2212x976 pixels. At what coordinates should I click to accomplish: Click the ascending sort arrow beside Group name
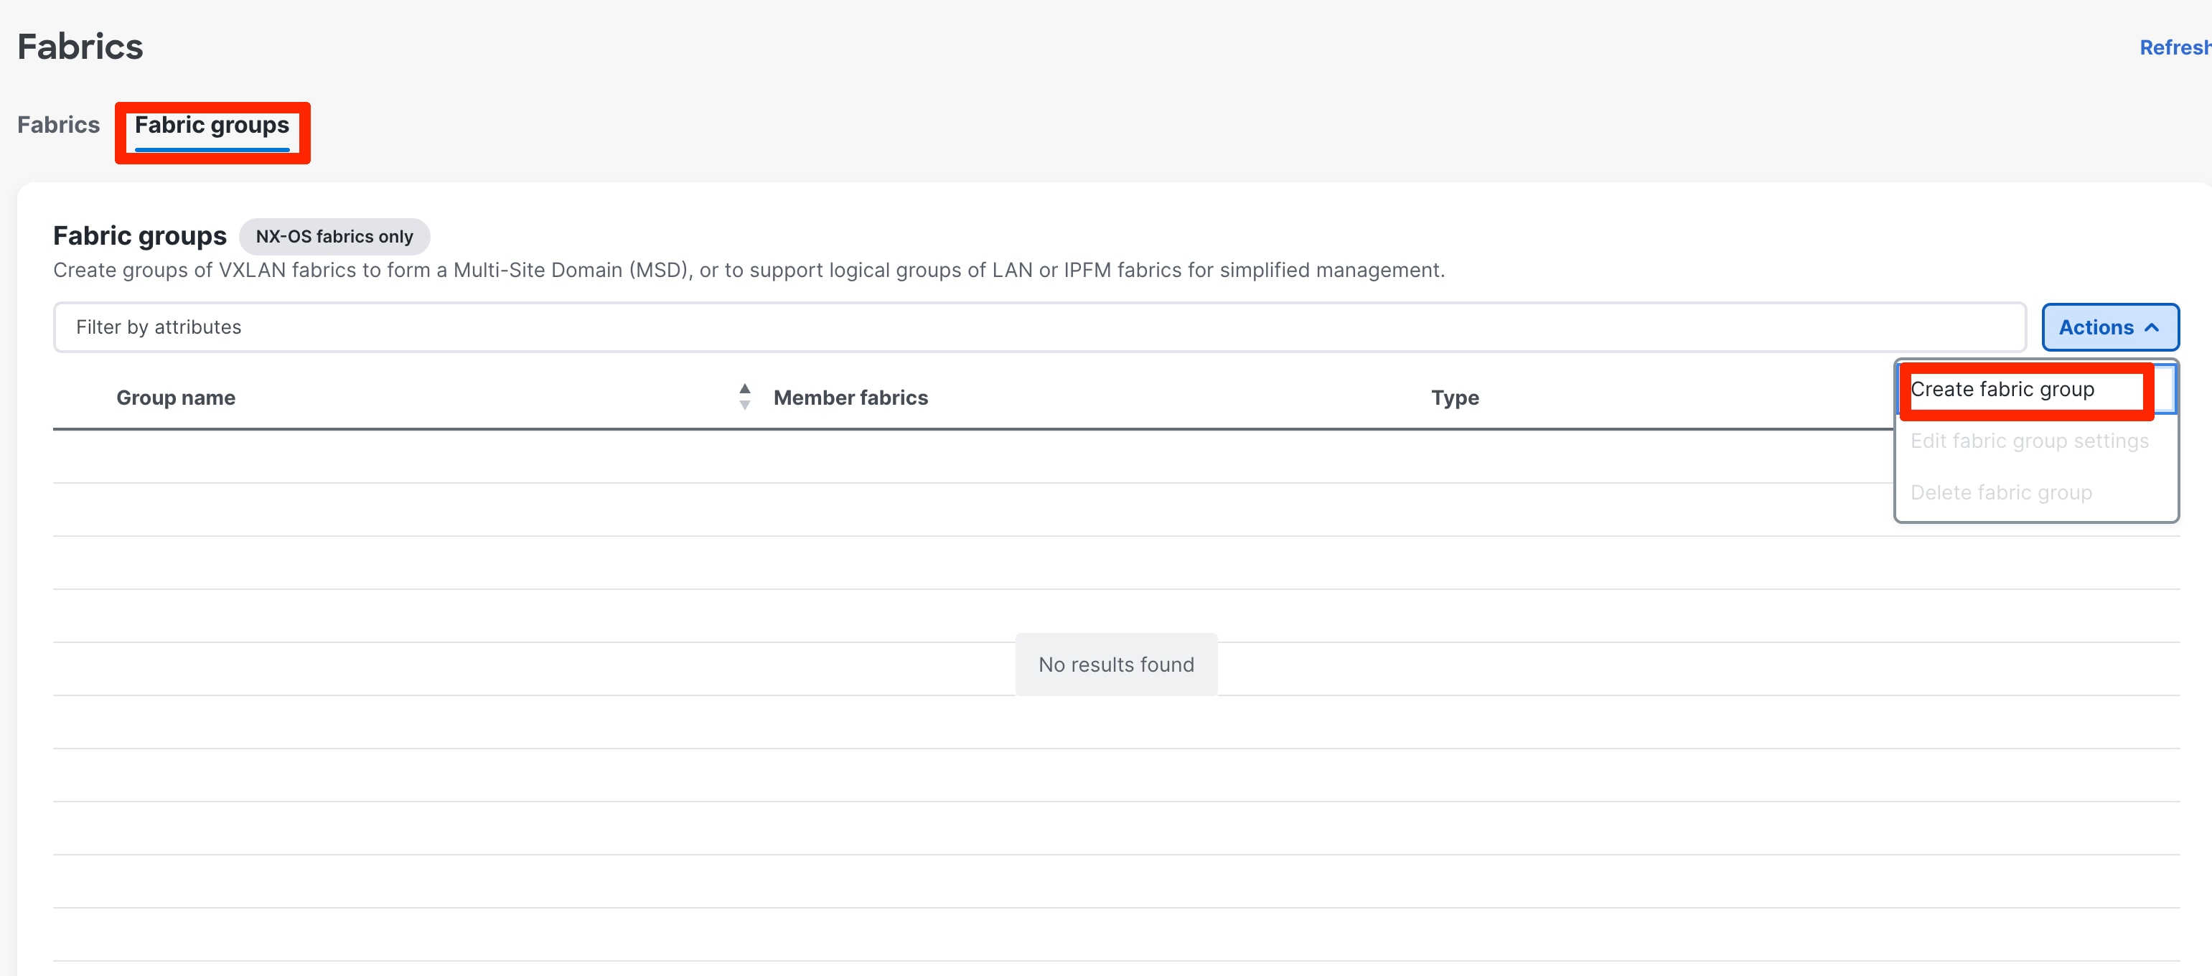pyautogui.click(x=744, y=389)
